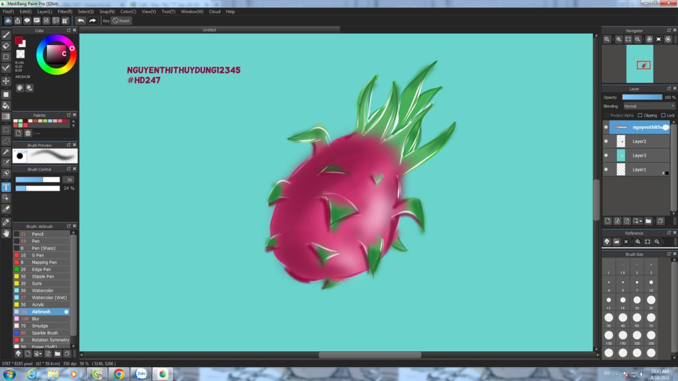Enable the Clipping checkbox
Screen dimensions: 678x381
coord(640,115)
